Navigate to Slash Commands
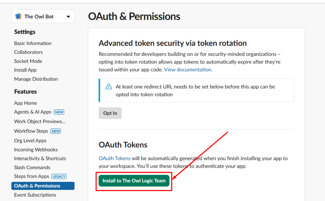 [32, 167]
